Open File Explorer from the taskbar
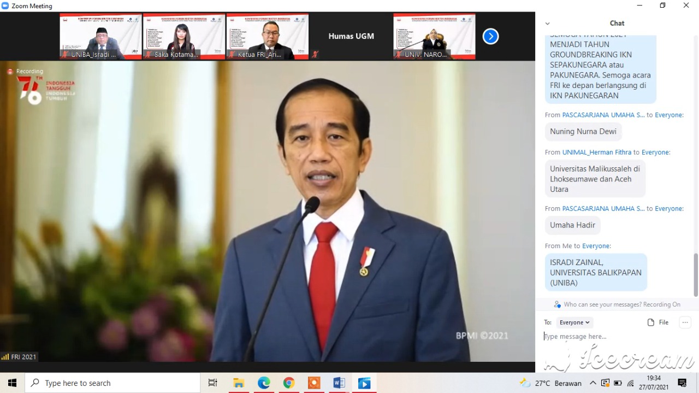This screenshot has width=699, height=393. click(x=239, y=383)
